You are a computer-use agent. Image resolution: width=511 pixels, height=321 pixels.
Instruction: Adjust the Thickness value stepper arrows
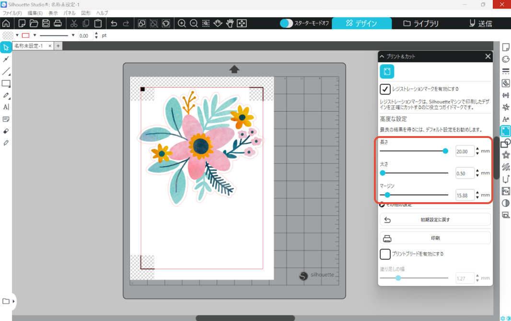point(477,173)
